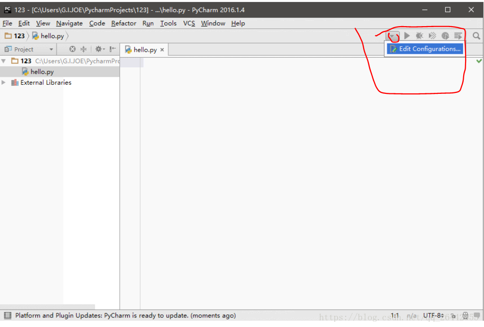Expand External Libraries node
Image resolution: width=484 pixels, height=327 pixels.
tap(4, 82)
